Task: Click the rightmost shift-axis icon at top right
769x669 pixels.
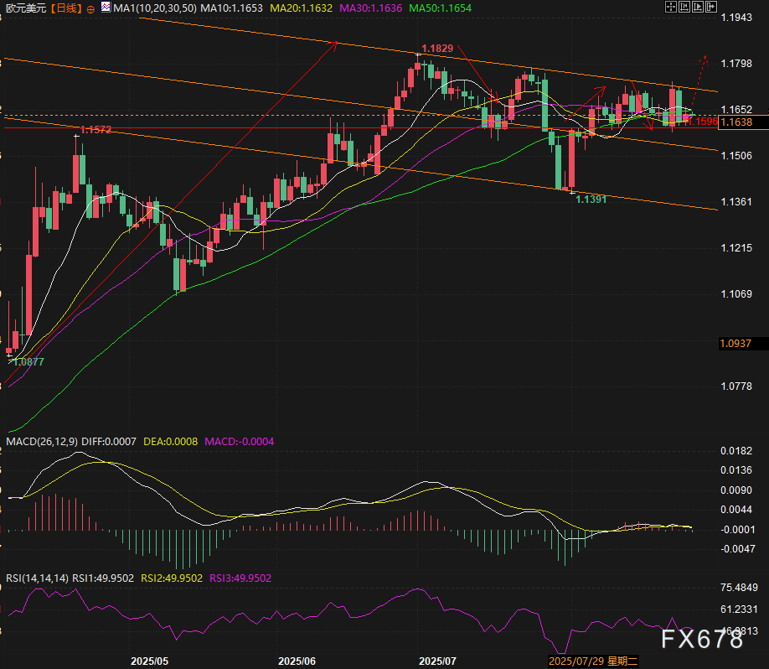Action: pos(712,8)
